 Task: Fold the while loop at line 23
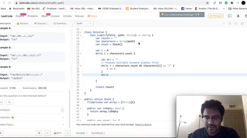81,54
